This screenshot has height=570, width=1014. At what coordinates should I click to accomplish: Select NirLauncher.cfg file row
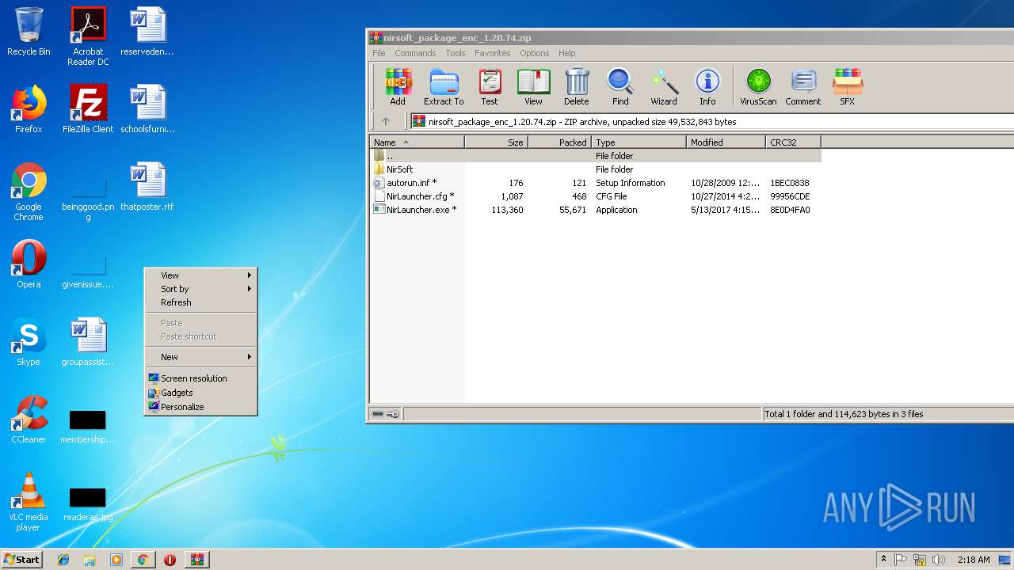[596, 196]
